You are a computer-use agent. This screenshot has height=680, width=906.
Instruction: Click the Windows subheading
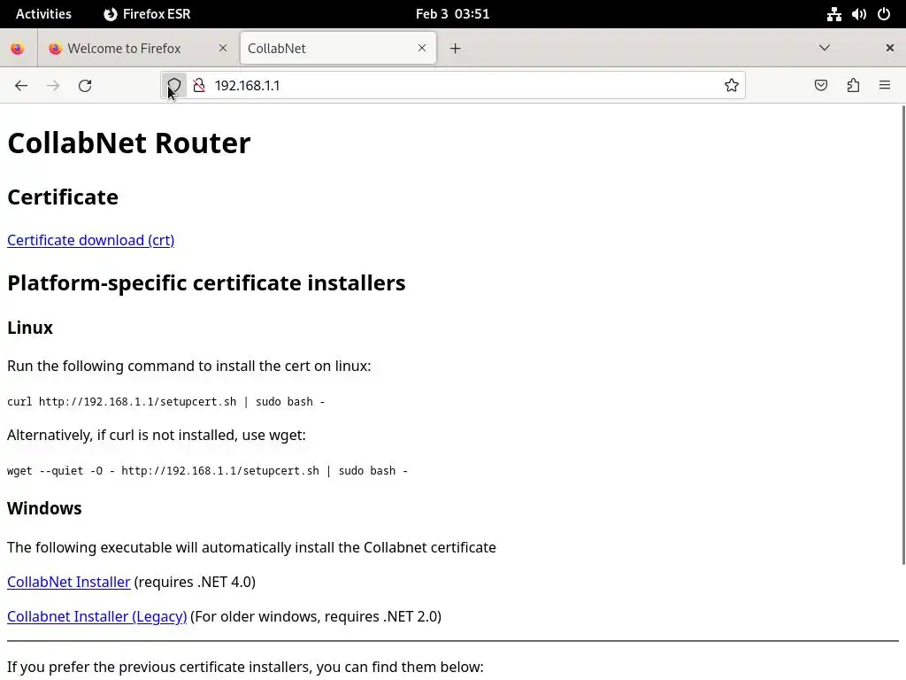44,508
